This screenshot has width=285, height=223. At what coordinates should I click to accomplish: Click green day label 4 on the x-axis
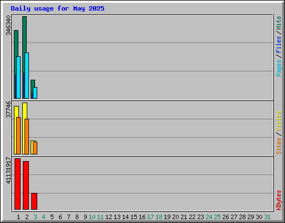[43, 217]
